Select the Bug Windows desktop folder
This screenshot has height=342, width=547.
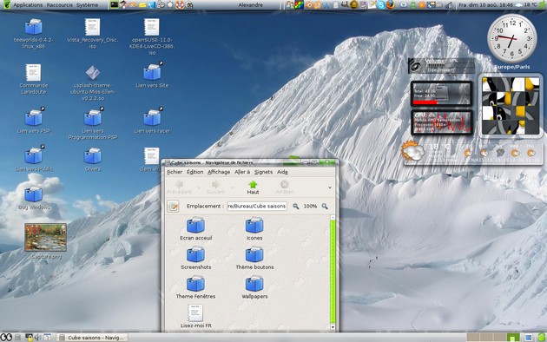pyautogui.click(x=34, y=199)
